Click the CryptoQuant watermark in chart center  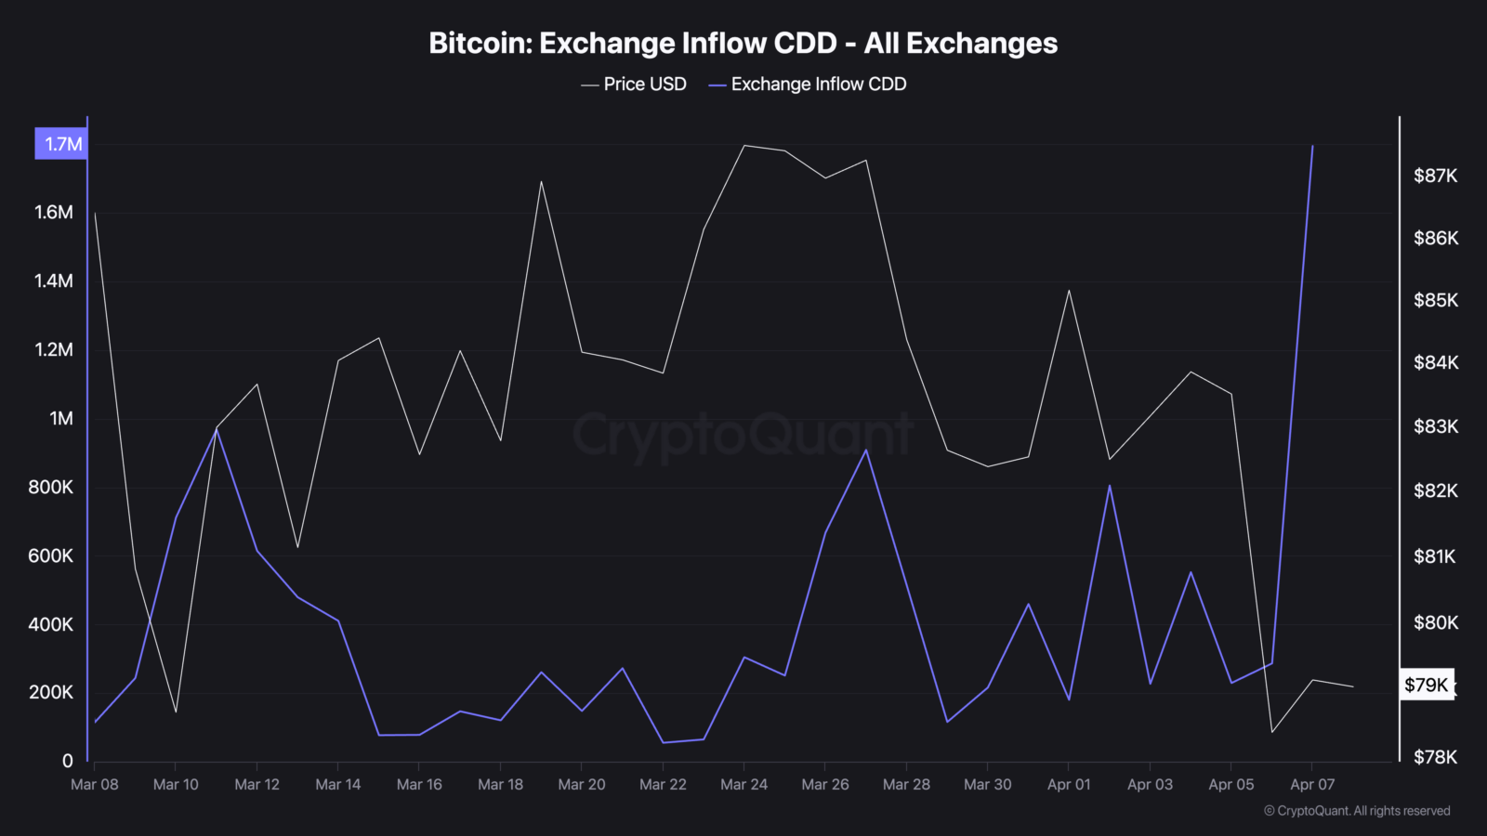tap(743, 434)
